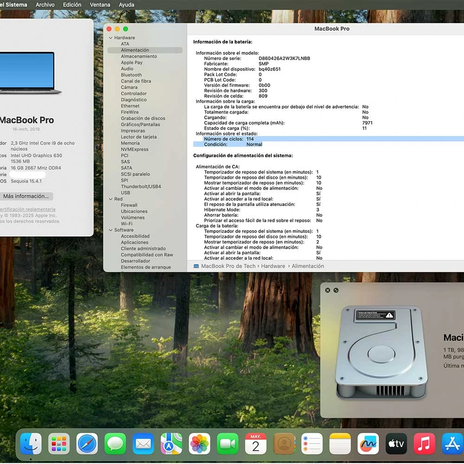Image resolution: width=464 pixels, height=464 pixels.
Task: Launch Reminders from the Dock
Action: click(x=312, y=444)
